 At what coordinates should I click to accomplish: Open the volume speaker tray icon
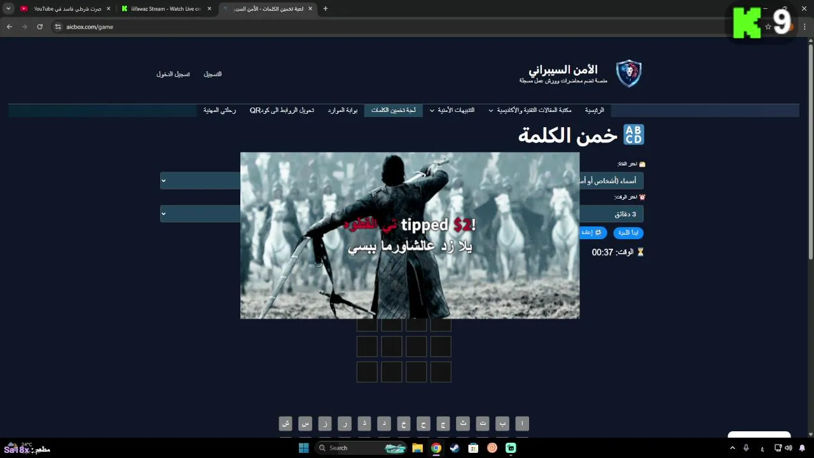click(x=789, y=448)
